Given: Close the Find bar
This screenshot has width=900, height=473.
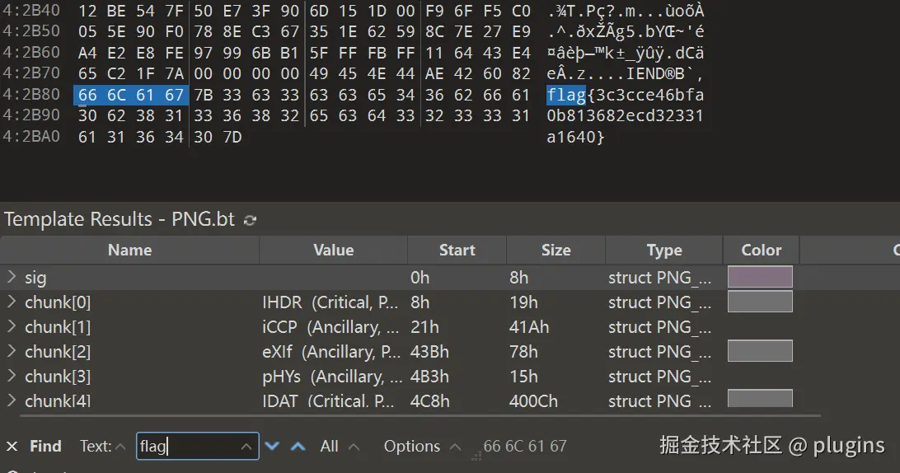Looking at the screenshot, I should tap(12, 447).
